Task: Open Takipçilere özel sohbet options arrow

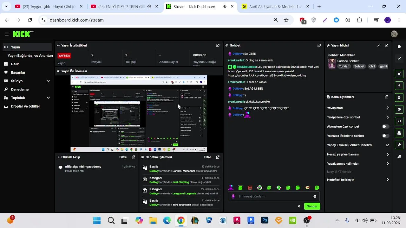Action: point(388,117)
